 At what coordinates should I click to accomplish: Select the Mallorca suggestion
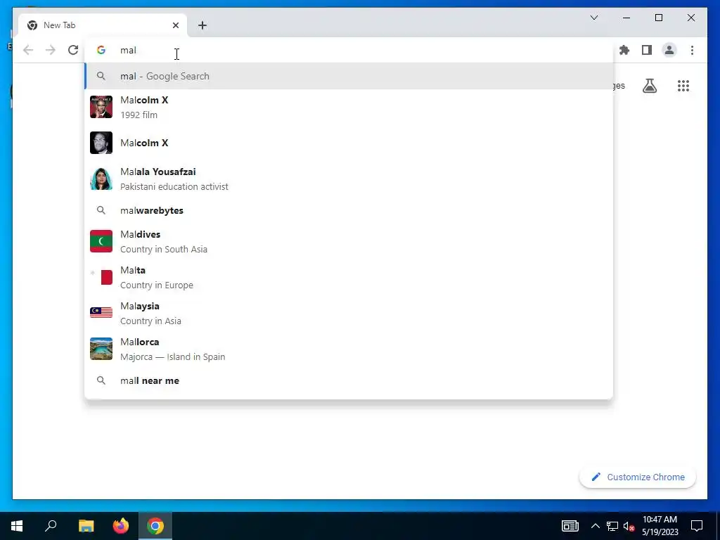(x=349, y=349)
